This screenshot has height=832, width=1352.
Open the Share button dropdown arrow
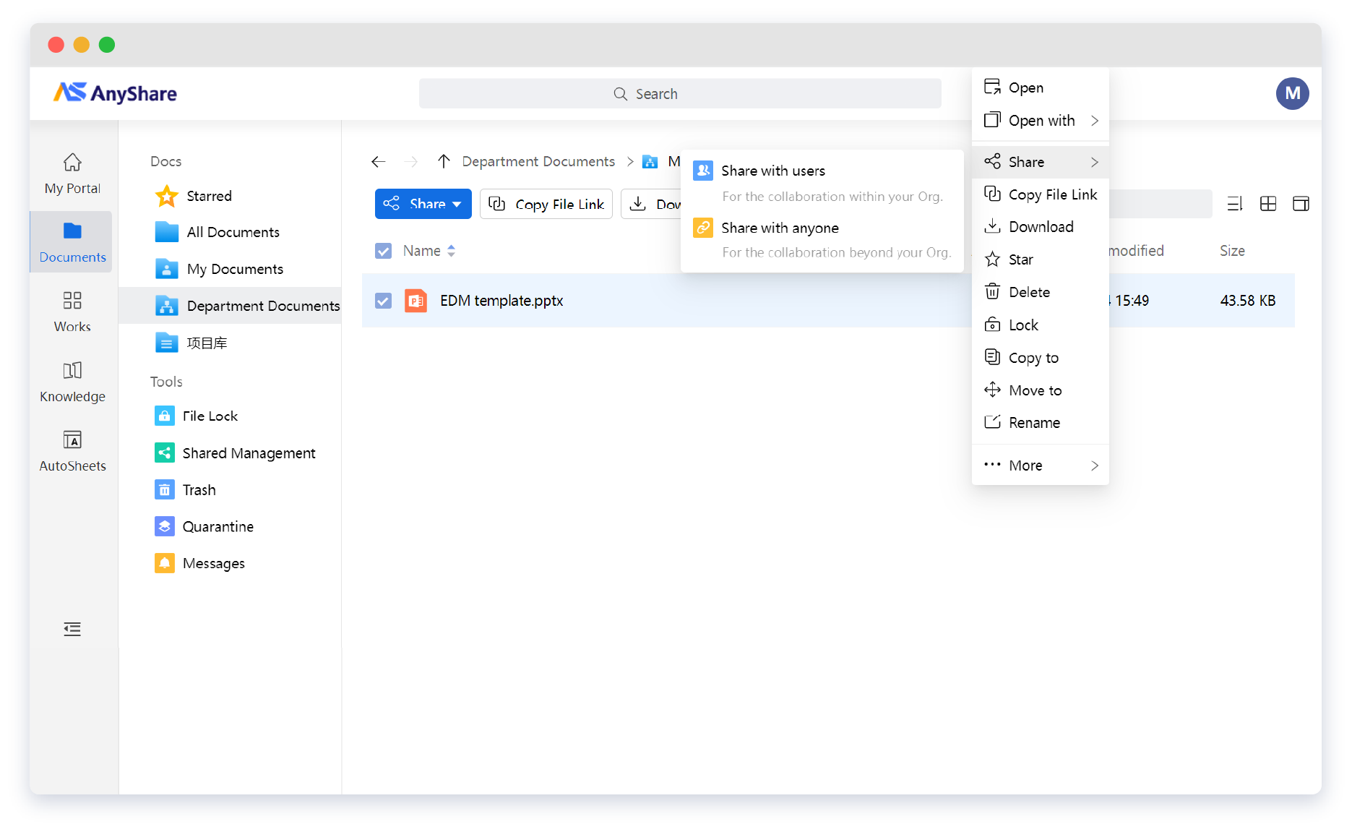[x=456, y=204]
